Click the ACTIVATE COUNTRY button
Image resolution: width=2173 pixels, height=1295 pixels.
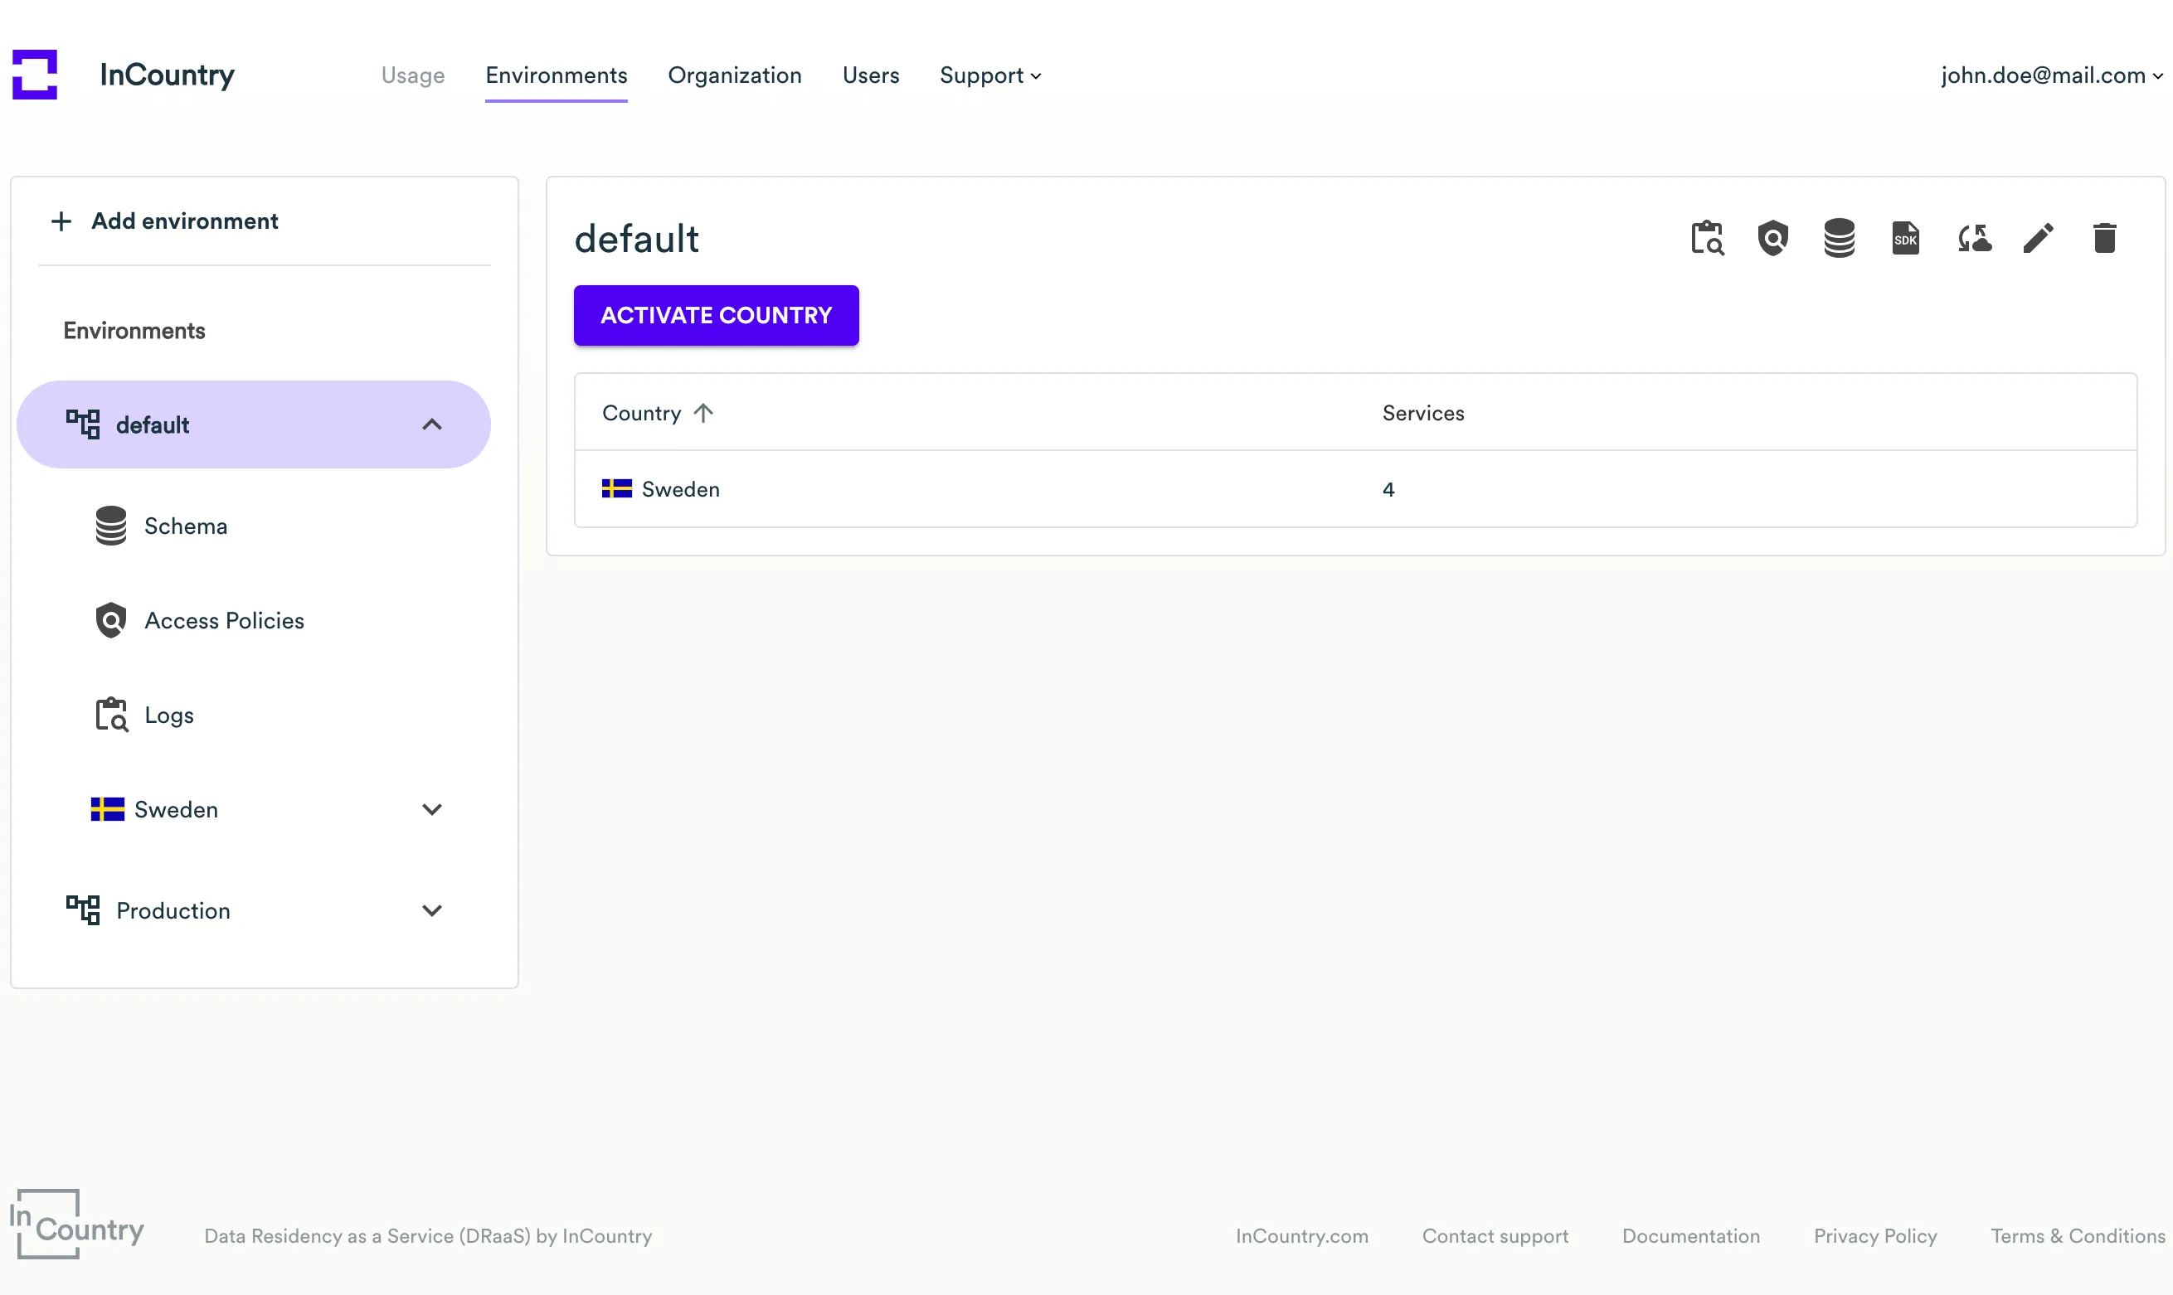tap(716, 315)
